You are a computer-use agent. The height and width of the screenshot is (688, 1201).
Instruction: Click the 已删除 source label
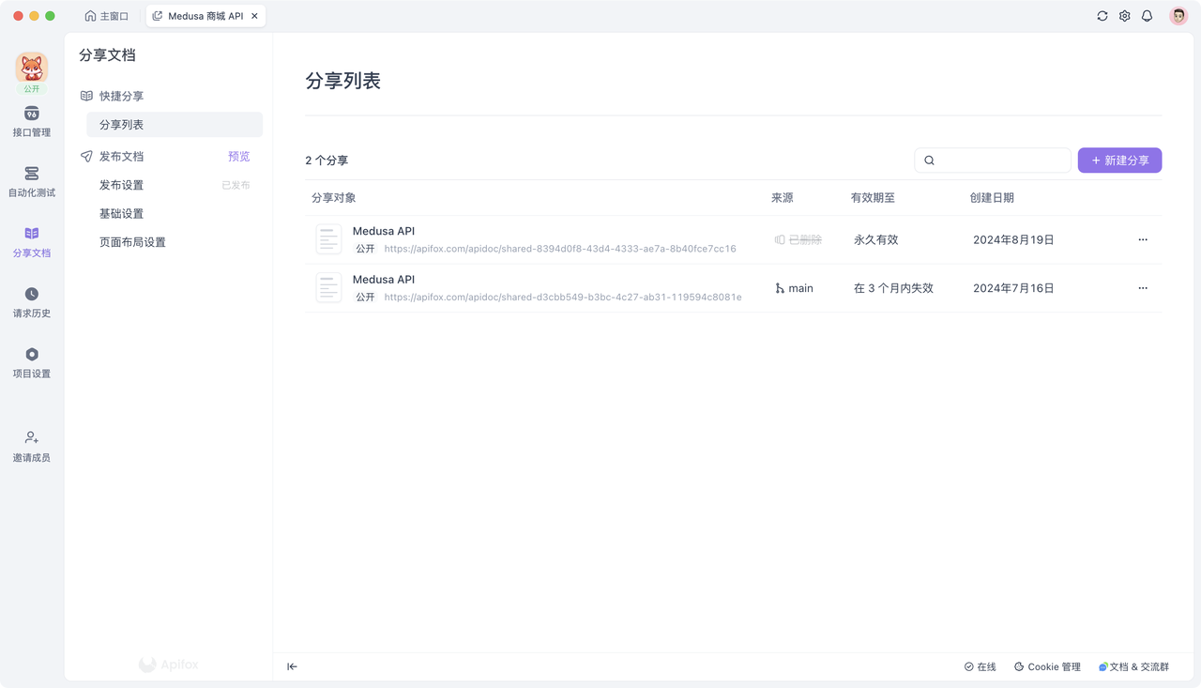tap(805, 239)
